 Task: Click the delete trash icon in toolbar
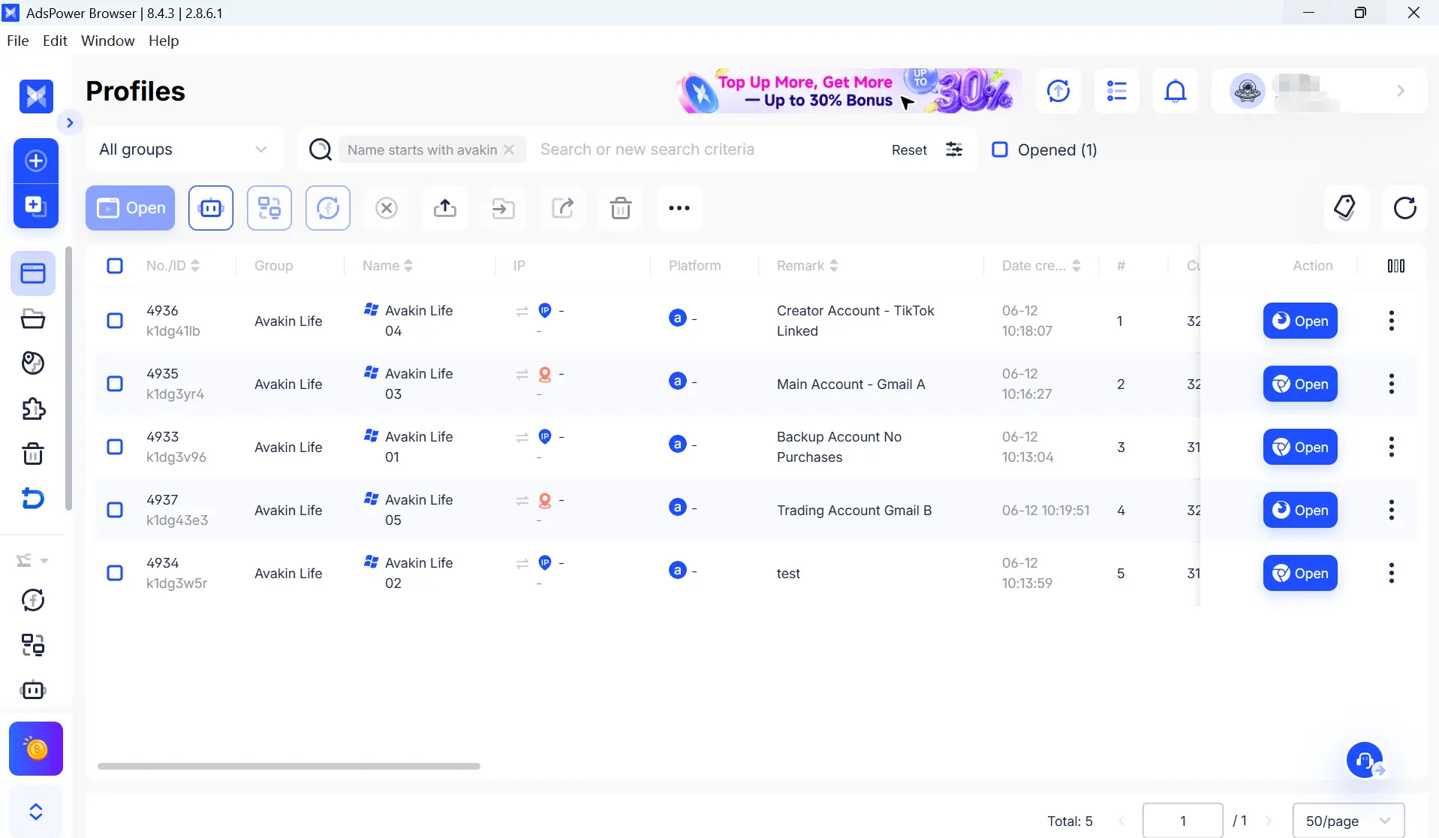coord(621,208)
